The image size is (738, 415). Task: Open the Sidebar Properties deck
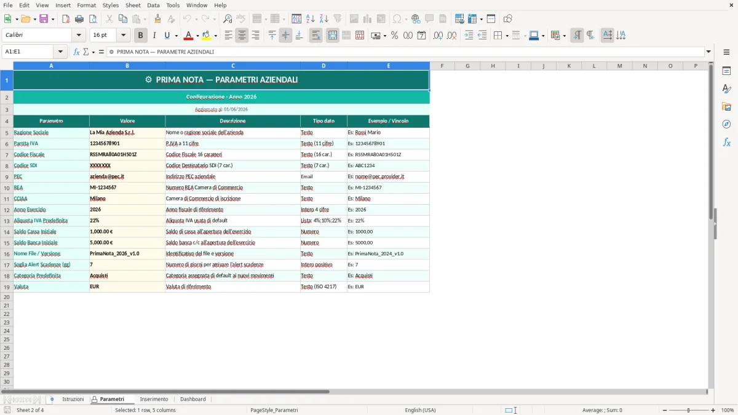click(x=726, y=71)
